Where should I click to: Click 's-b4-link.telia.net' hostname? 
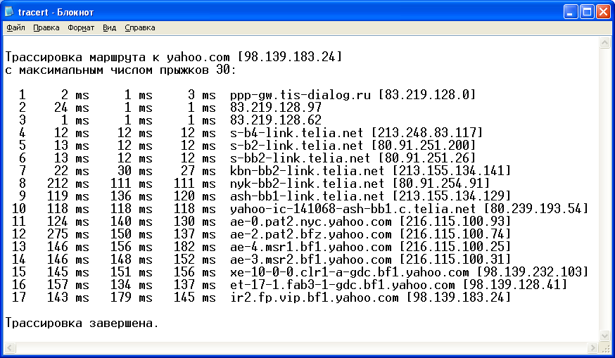296,133
